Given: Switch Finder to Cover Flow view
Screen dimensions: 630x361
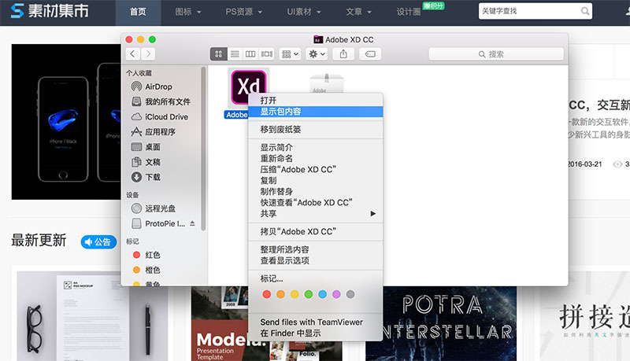Looking at the screenshot, I should (x=267, y=53).
